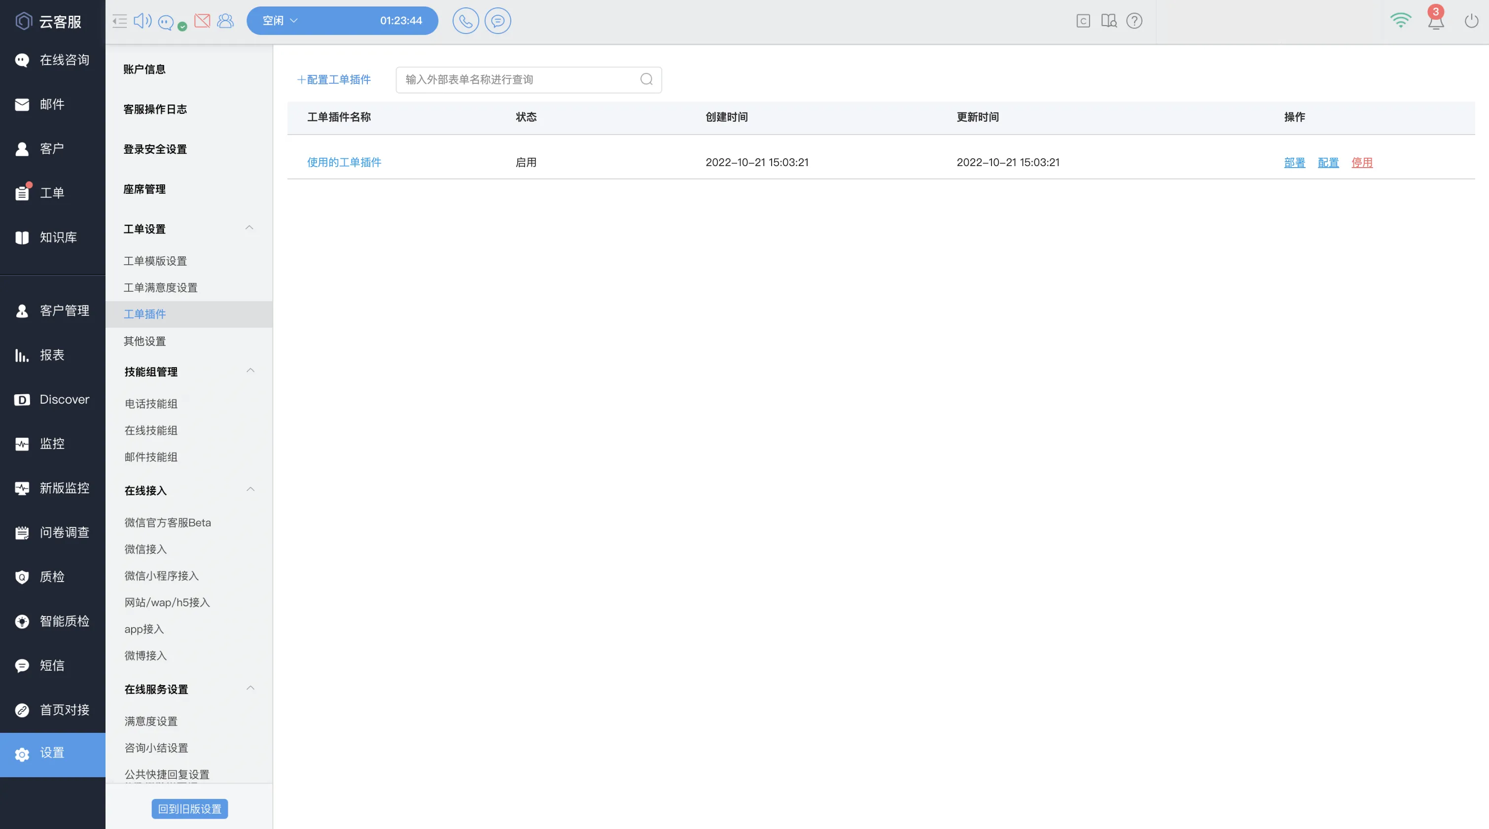Click the 云客服 logo icon
The width and height of the screenshot is (1489, 829).
(23, 21)
